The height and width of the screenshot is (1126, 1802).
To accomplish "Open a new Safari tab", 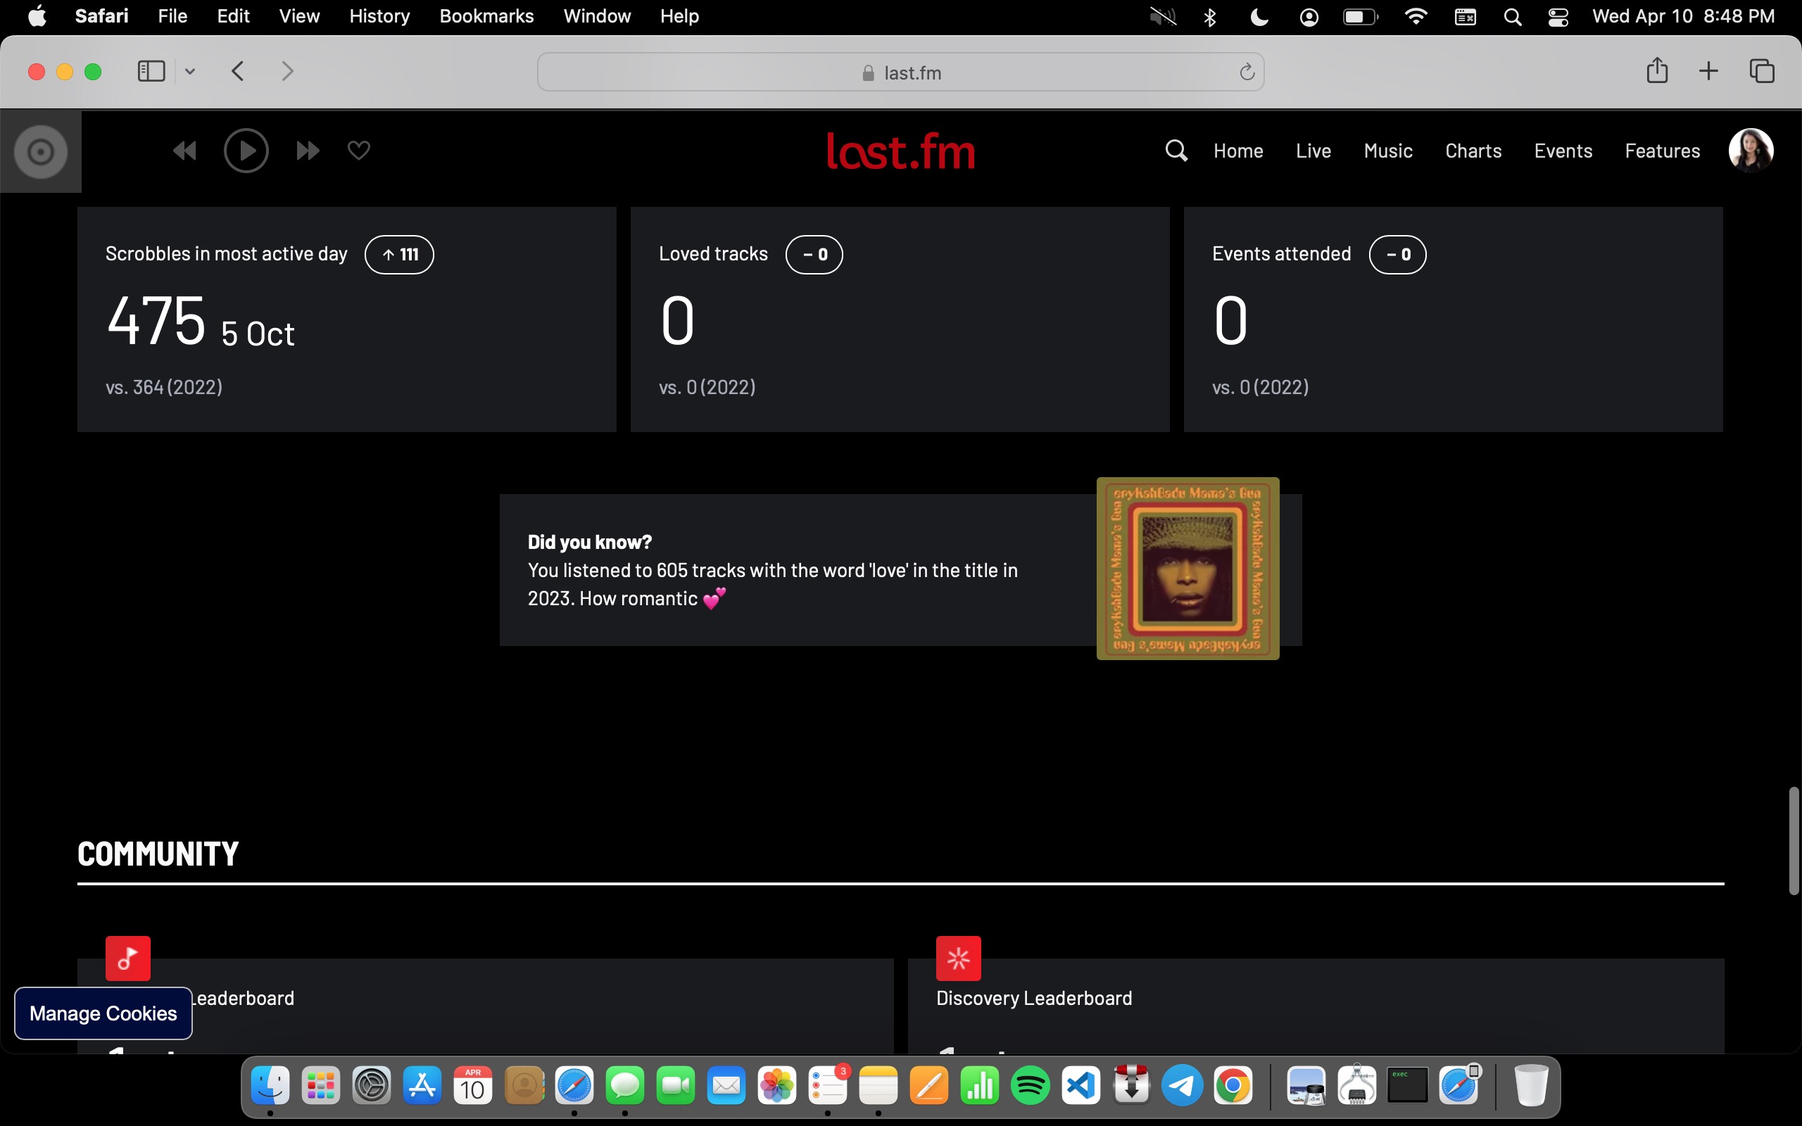I will [1708, 72].
